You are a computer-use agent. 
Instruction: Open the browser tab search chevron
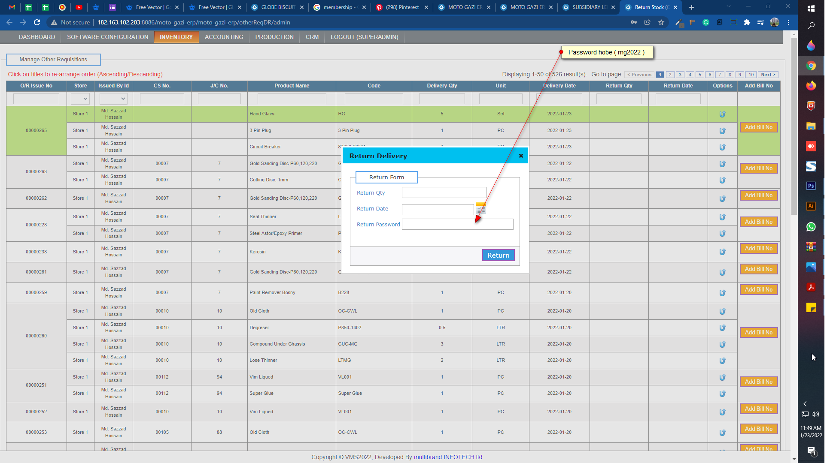(x=728, y=7)
